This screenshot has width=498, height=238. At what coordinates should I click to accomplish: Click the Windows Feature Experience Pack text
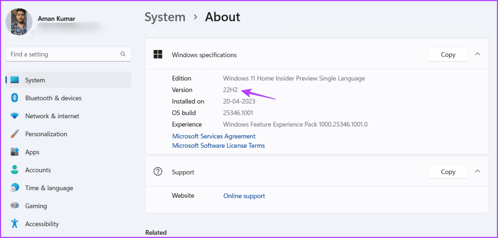click(x=295, y=125)
